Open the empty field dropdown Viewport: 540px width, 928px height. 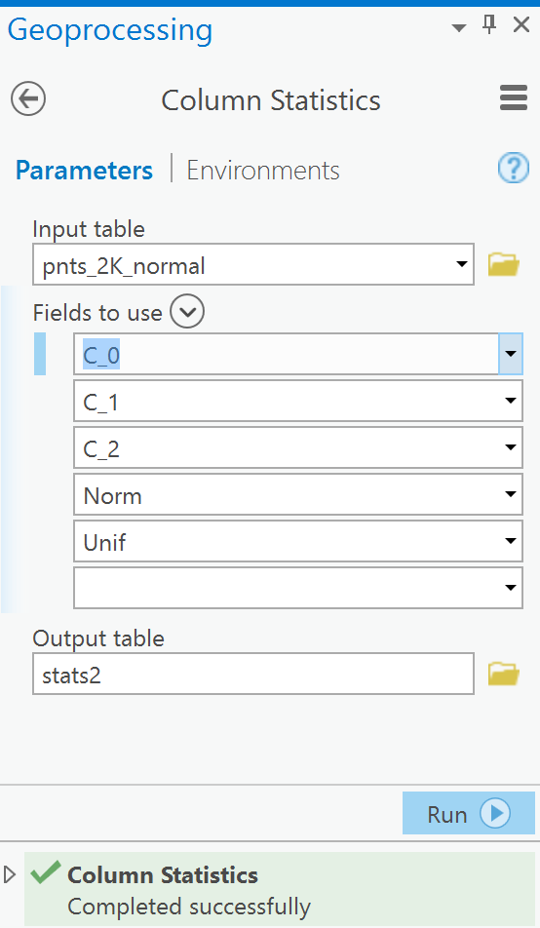click(x=511, y=588)
